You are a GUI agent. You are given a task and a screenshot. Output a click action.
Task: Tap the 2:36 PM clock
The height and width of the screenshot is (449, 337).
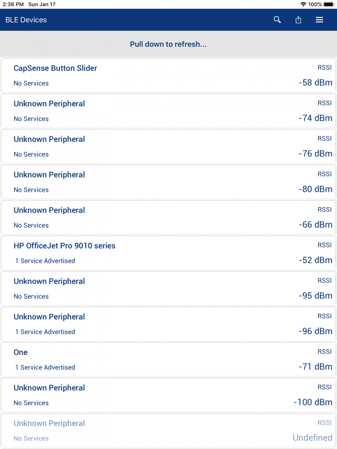point(13,4)
